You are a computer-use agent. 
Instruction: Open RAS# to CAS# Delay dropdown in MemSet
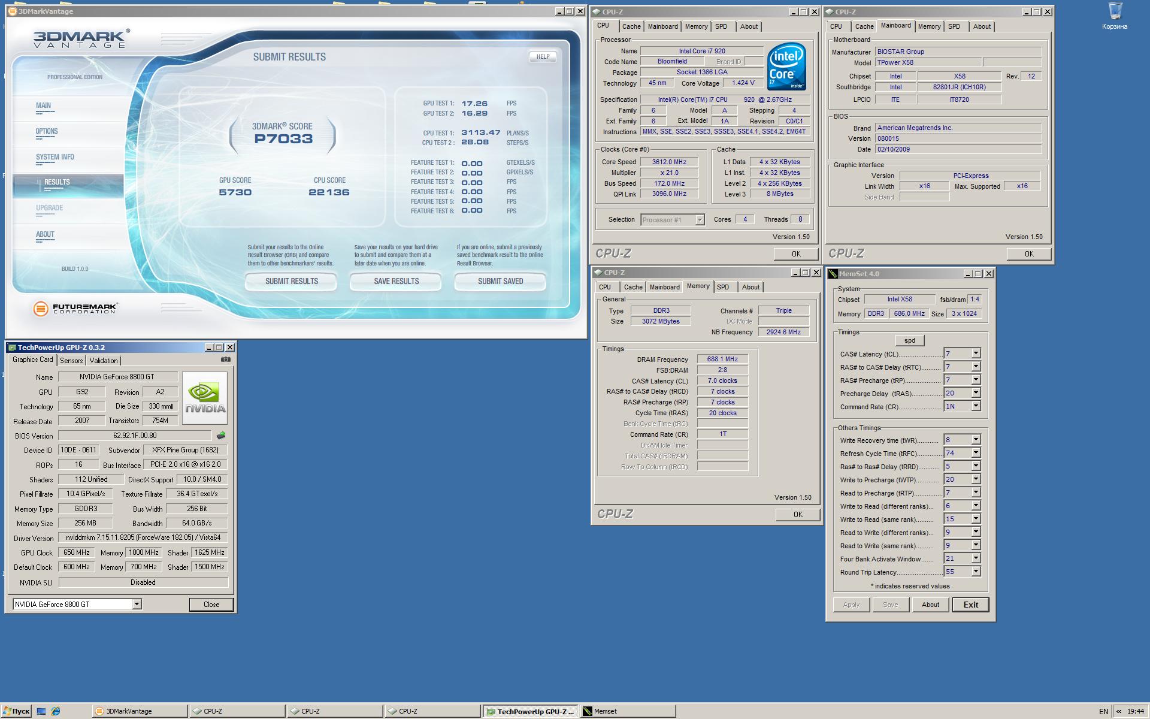pyautogui.click(x=976, y=367)
